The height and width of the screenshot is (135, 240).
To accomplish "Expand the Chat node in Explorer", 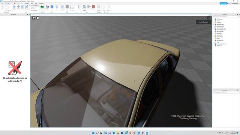I will coord(213,42).
